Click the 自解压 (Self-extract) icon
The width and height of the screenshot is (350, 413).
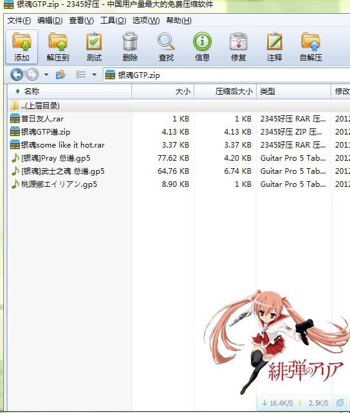pyautogui.click(x=311, y=47)
